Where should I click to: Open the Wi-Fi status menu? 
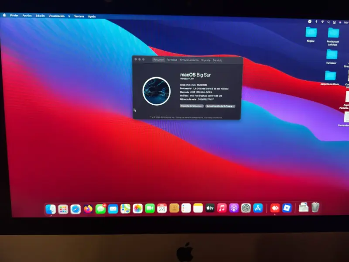(x=322, y=22)
